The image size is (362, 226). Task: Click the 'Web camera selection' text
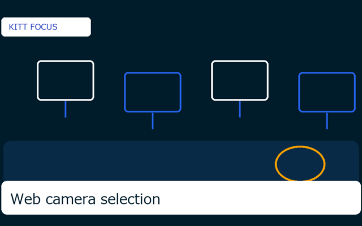pos(85,199)
